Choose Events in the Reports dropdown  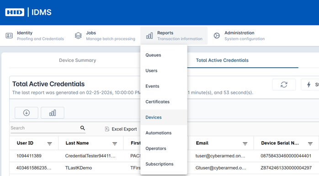click(164, 86)
